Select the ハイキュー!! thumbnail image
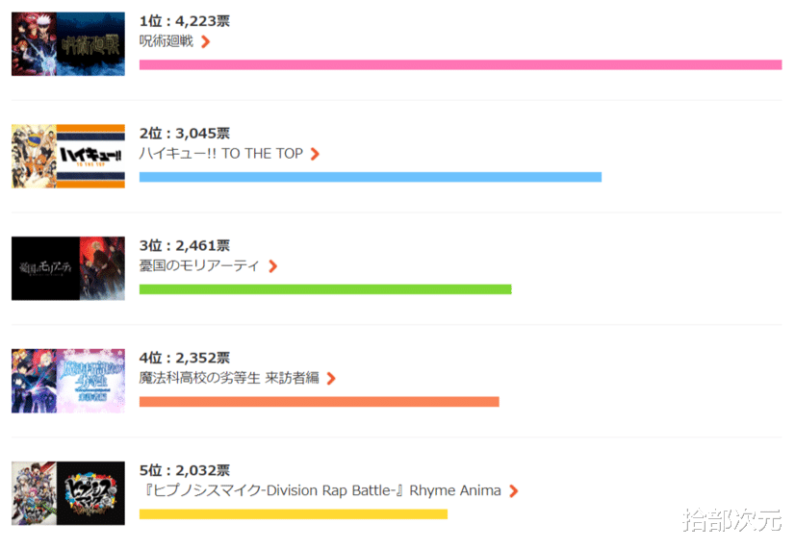The height and width of the screenshot is (549, 795). coord(68,157)
